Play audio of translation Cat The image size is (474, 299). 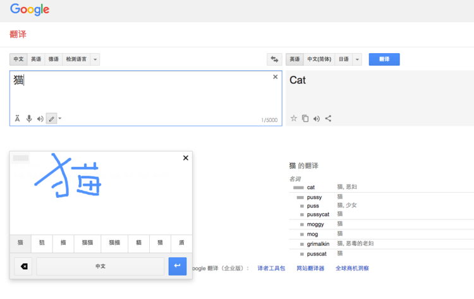coord(317,118)
